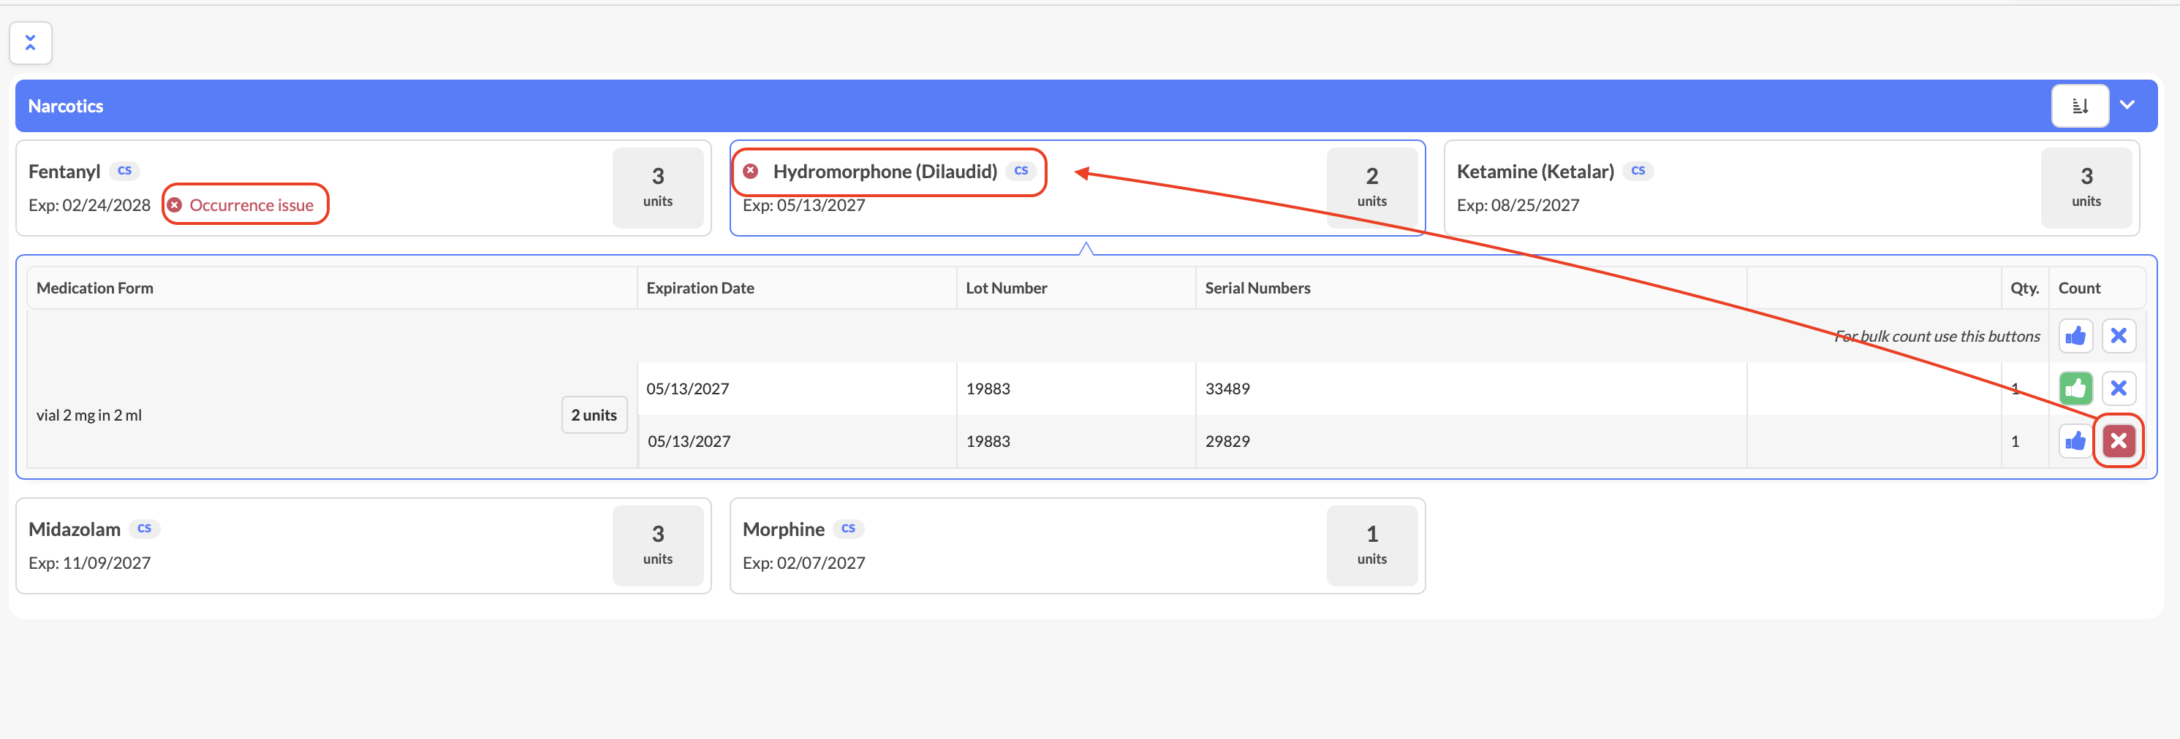The image size is (2180, 739).
Task: Click the CS badge next to Morphine
Action: point(848,529)
